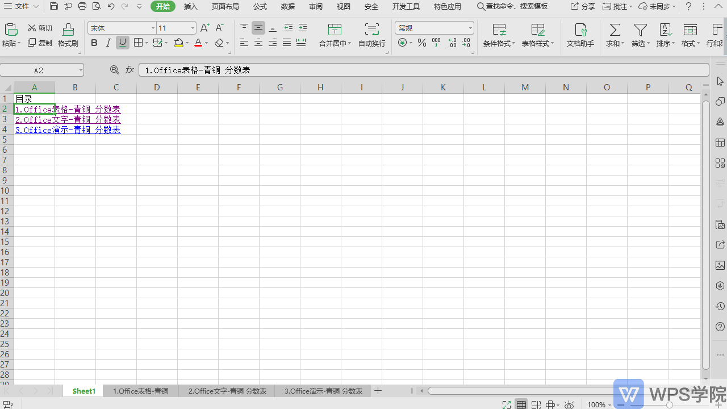The height and width of the screenshot is (409, 727).
Task: Toggle middle vertical alignment
Action: [x=258, y=28]
